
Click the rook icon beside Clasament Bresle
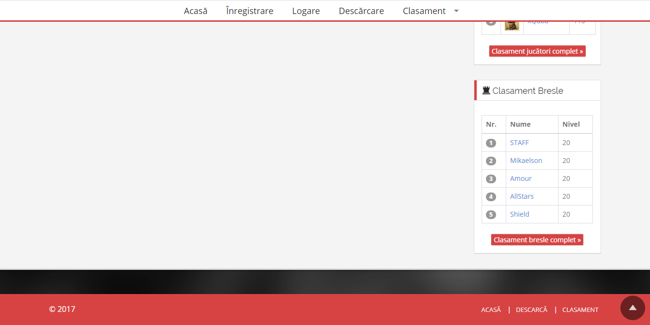click(x=486, y=90)
